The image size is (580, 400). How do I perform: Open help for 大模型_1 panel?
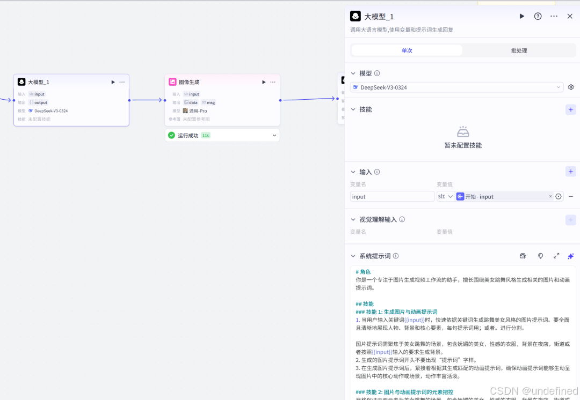tap(538, 16)
